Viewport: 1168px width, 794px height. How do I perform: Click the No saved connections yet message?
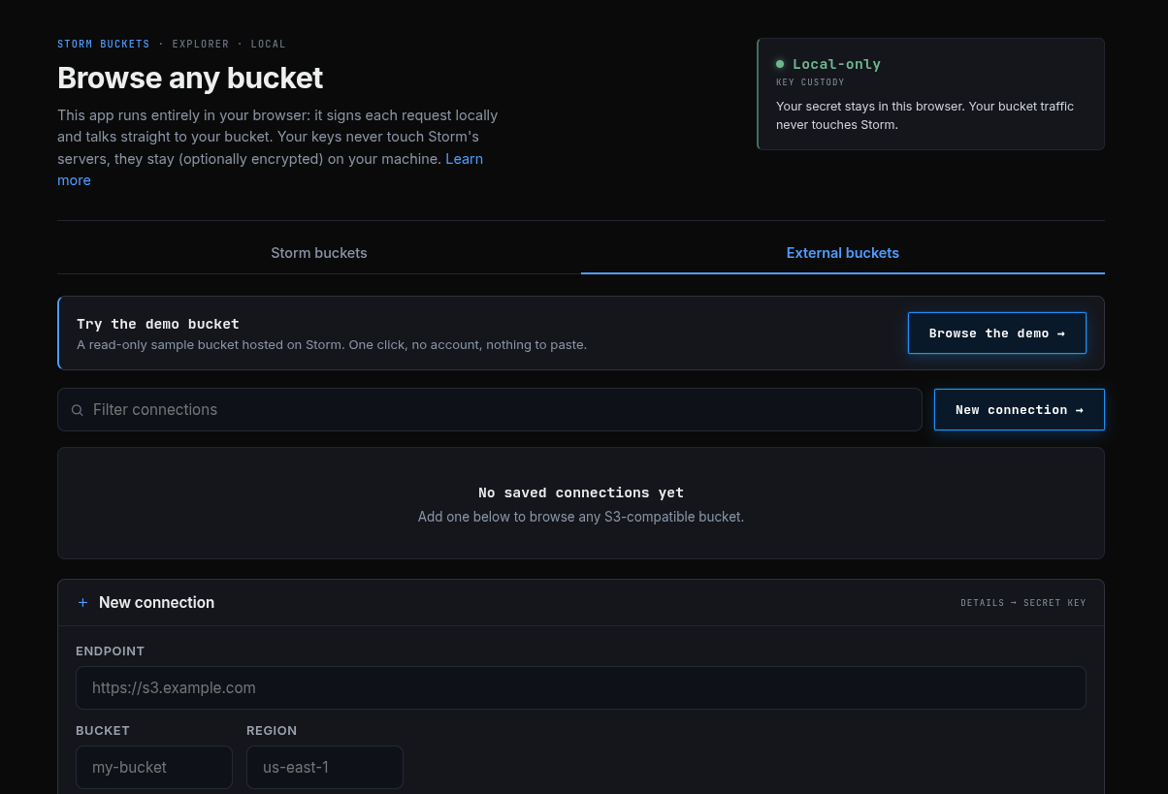pyautogui.click(x=581, y=493)
